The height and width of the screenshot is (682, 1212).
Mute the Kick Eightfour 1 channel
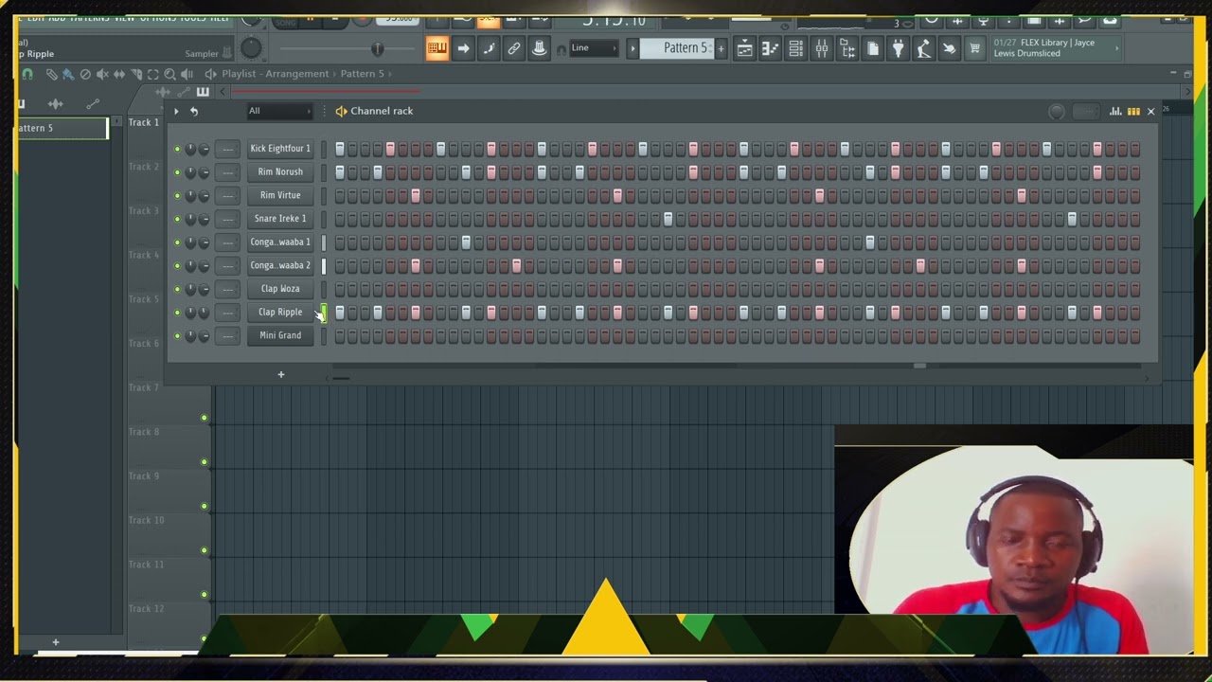[x=177, y=149]
